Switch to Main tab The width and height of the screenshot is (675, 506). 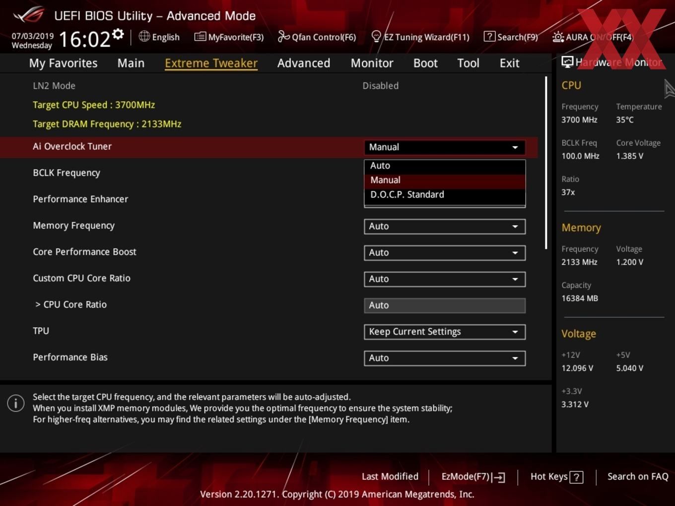131,63
